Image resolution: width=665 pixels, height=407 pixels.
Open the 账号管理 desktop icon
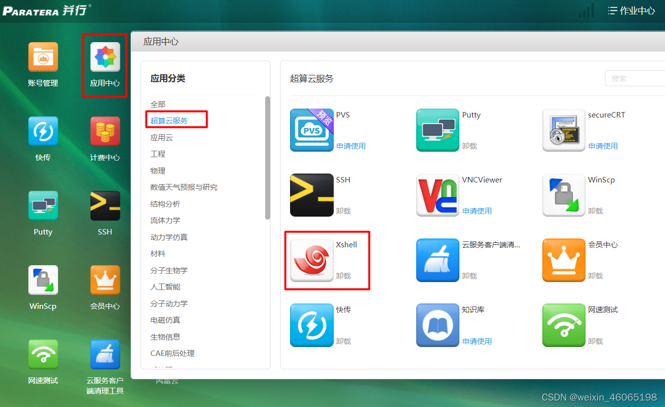click(43, 57)
